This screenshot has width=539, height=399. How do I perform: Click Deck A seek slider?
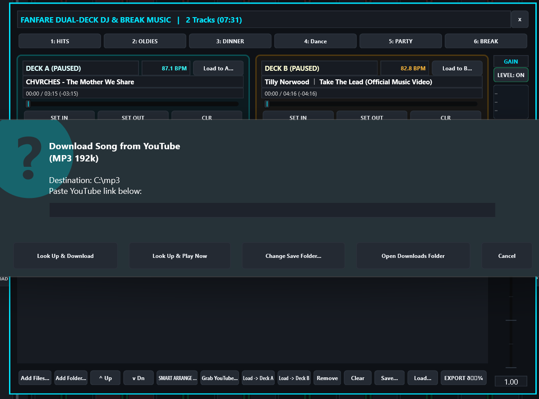click(132, 104)
